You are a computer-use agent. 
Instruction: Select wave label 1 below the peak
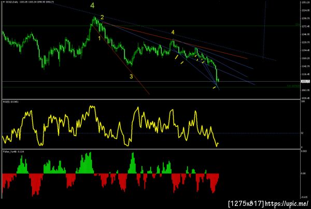[x=100, y=38]
